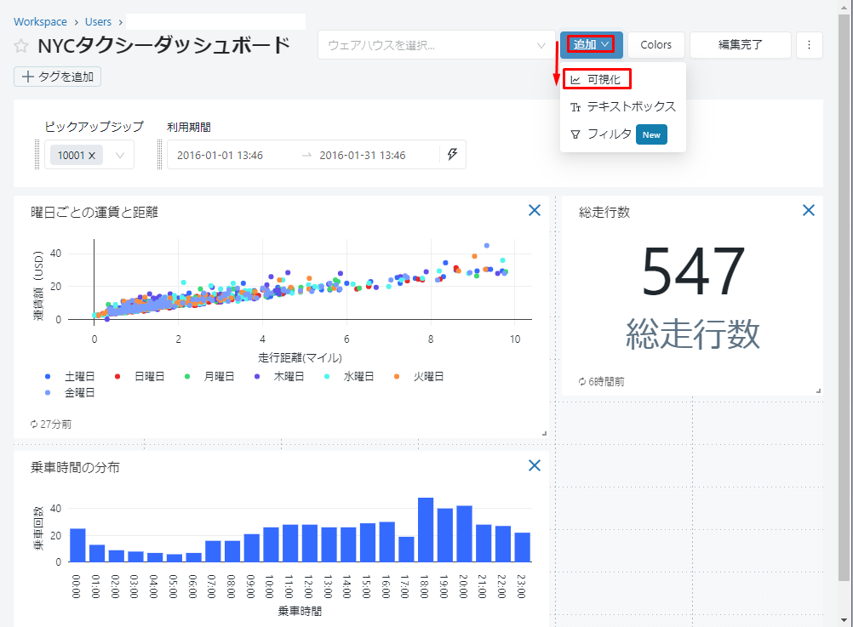Expand the 追加 dropdown button
Image resolution: width=853 pixels, height=627 pixels.
click(x=592, y=45)
